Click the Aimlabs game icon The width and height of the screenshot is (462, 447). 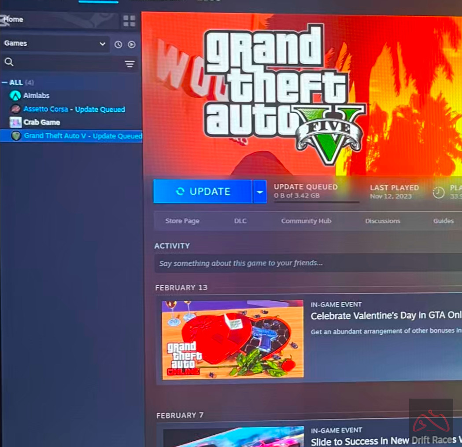pos(15,95)
